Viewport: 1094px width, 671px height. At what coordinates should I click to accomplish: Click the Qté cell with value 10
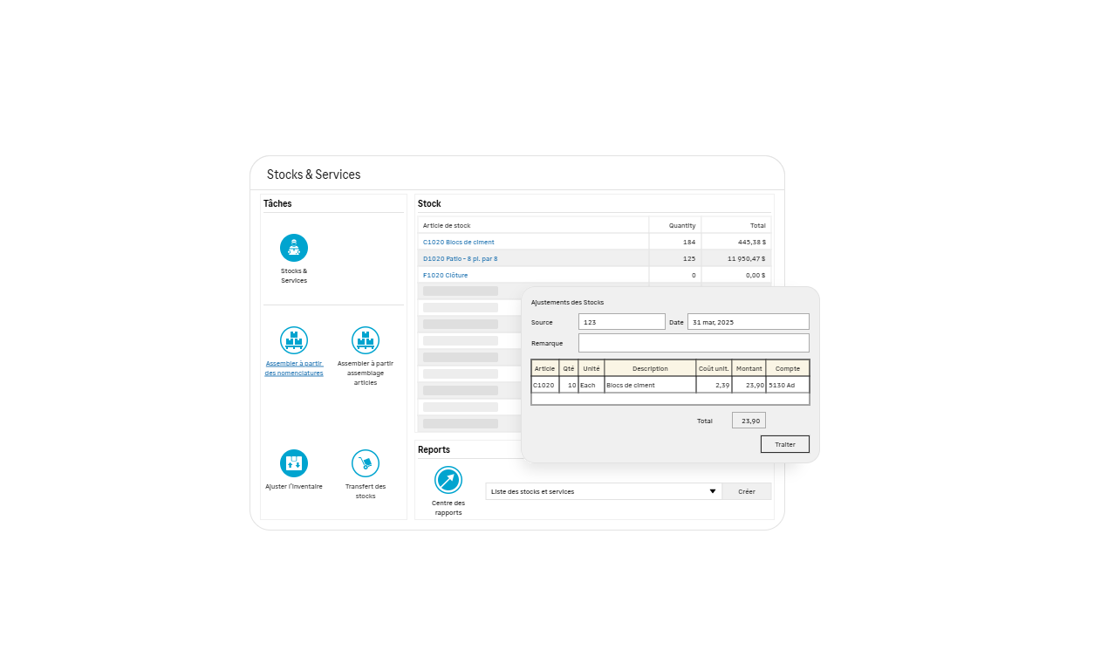point(569,385)
